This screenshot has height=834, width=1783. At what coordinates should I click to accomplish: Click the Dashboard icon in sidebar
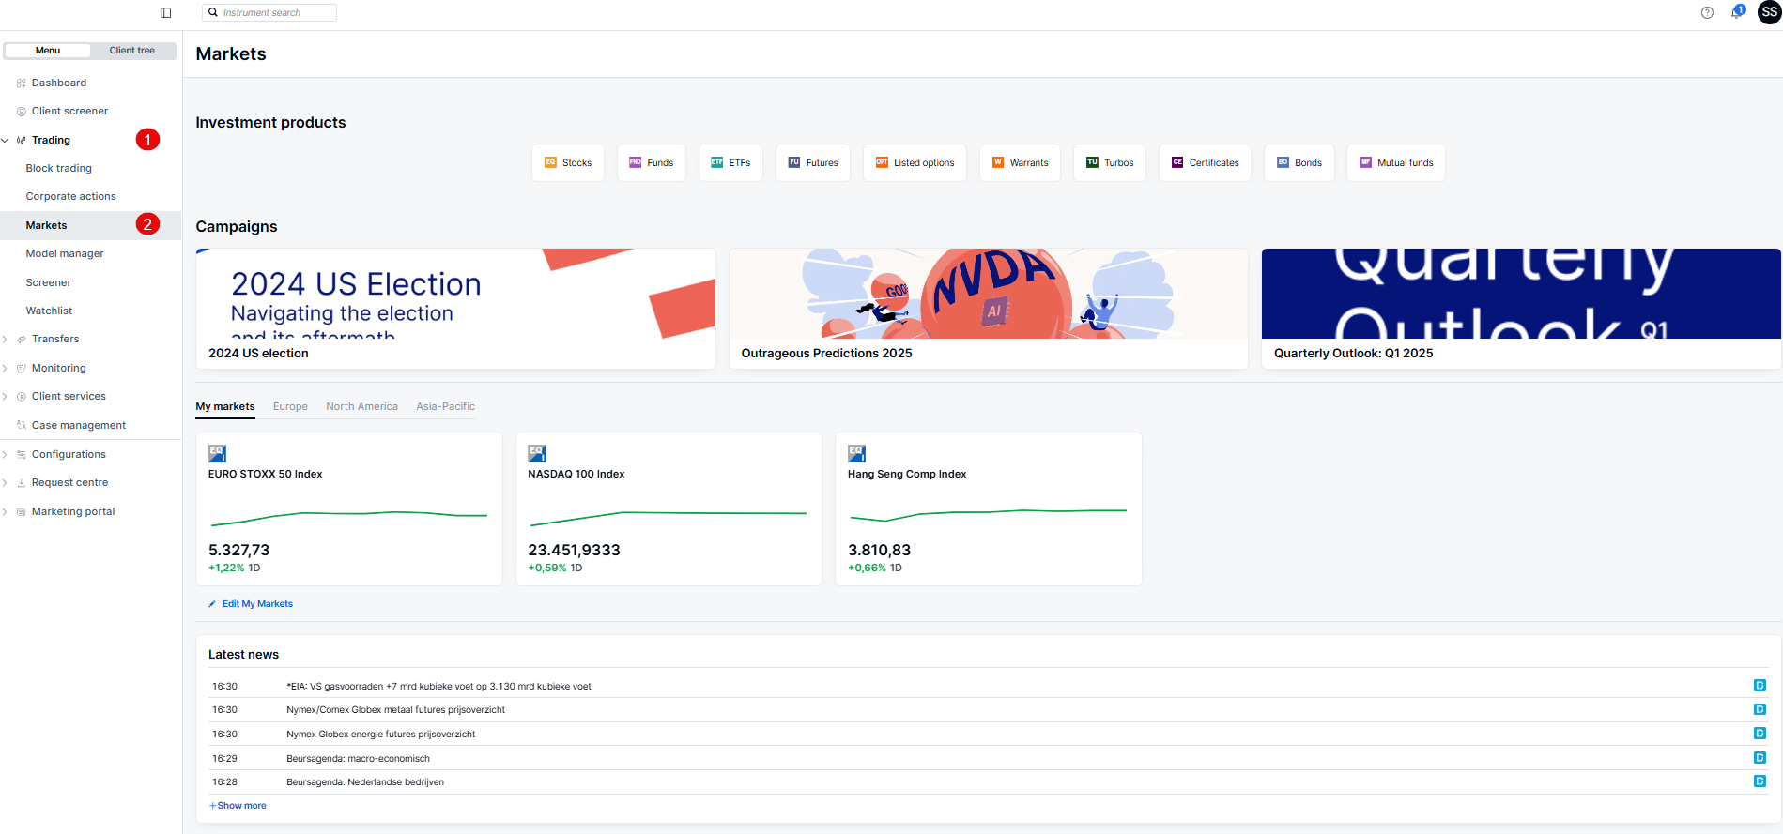(x=22, y=83)
